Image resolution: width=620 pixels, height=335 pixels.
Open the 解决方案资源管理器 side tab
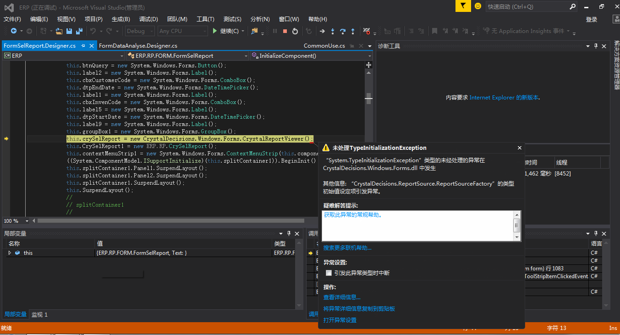tap(616, 65)
